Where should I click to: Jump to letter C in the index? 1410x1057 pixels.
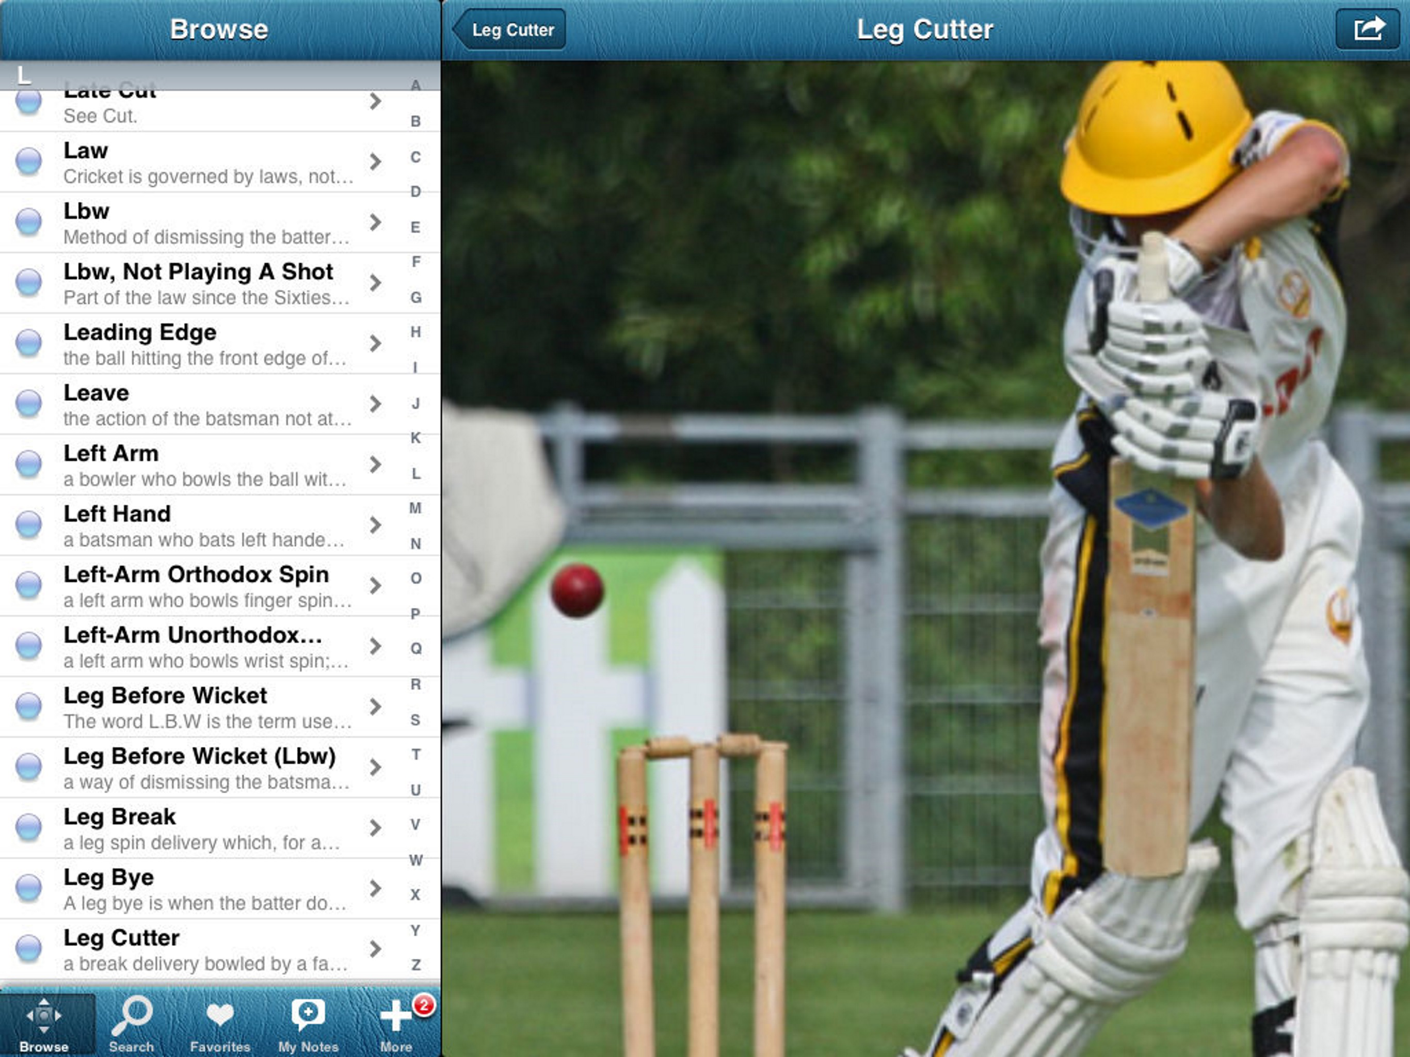(415, 157)
